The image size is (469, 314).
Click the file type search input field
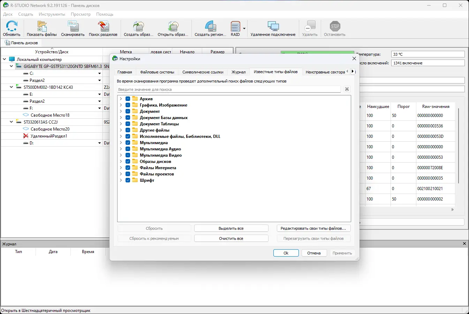pyautogui.click(x=229, y=89)
